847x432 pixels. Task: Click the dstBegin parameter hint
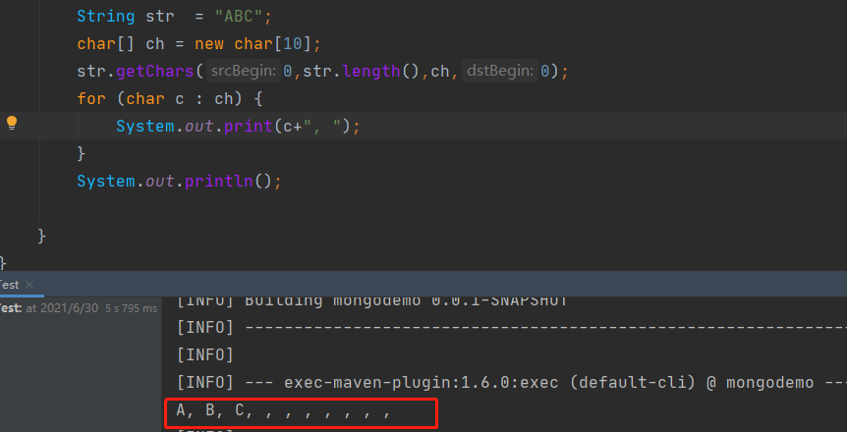[x=500, y=71]
